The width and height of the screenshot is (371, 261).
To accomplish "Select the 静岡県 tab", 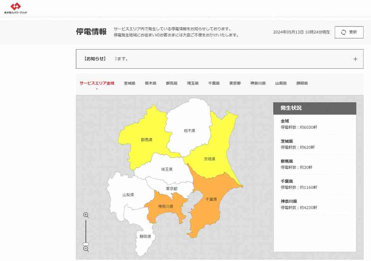I will point(302,83).
